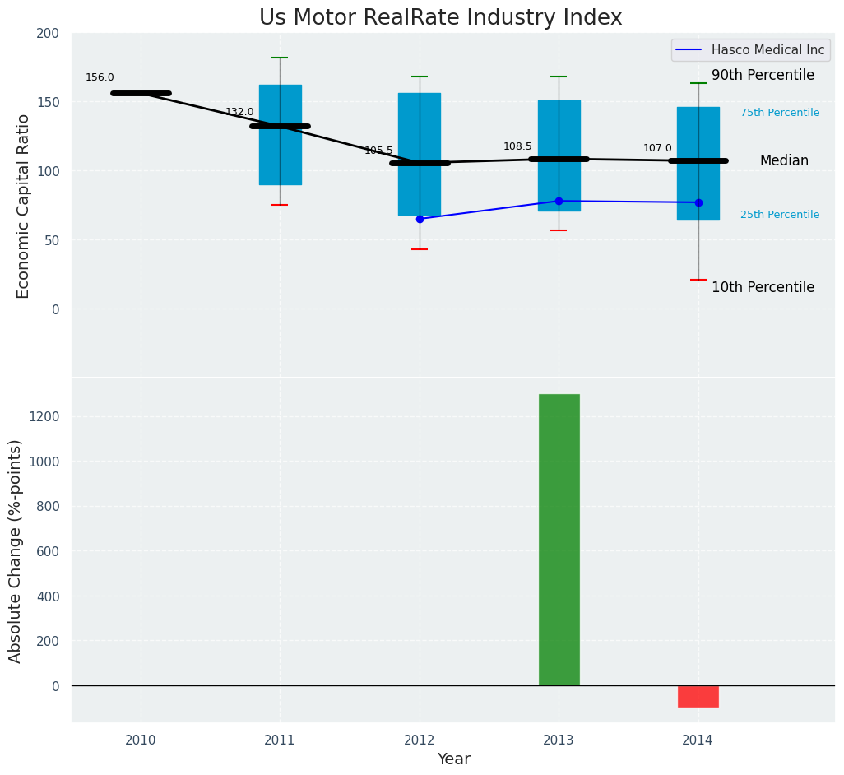Screen dimensions: 844x775
Task: Click the Absolute Change (%-points) axis label
Action: pos(16,550)
